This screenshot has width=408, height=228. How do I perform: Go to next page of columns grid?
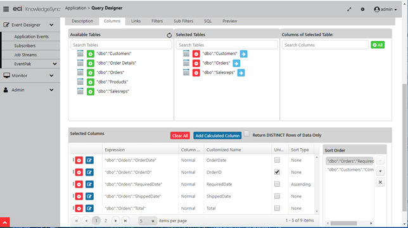click(115, 221)
